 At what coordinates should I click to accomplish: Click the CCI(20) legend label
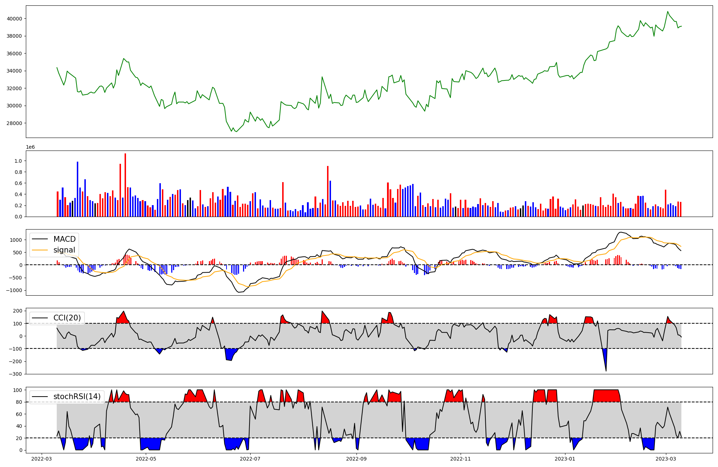tap(67, 318)
